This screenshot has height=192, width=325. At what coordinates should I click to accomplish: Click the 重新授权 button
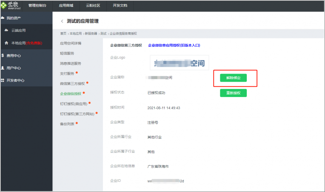[x=233, y=93]
